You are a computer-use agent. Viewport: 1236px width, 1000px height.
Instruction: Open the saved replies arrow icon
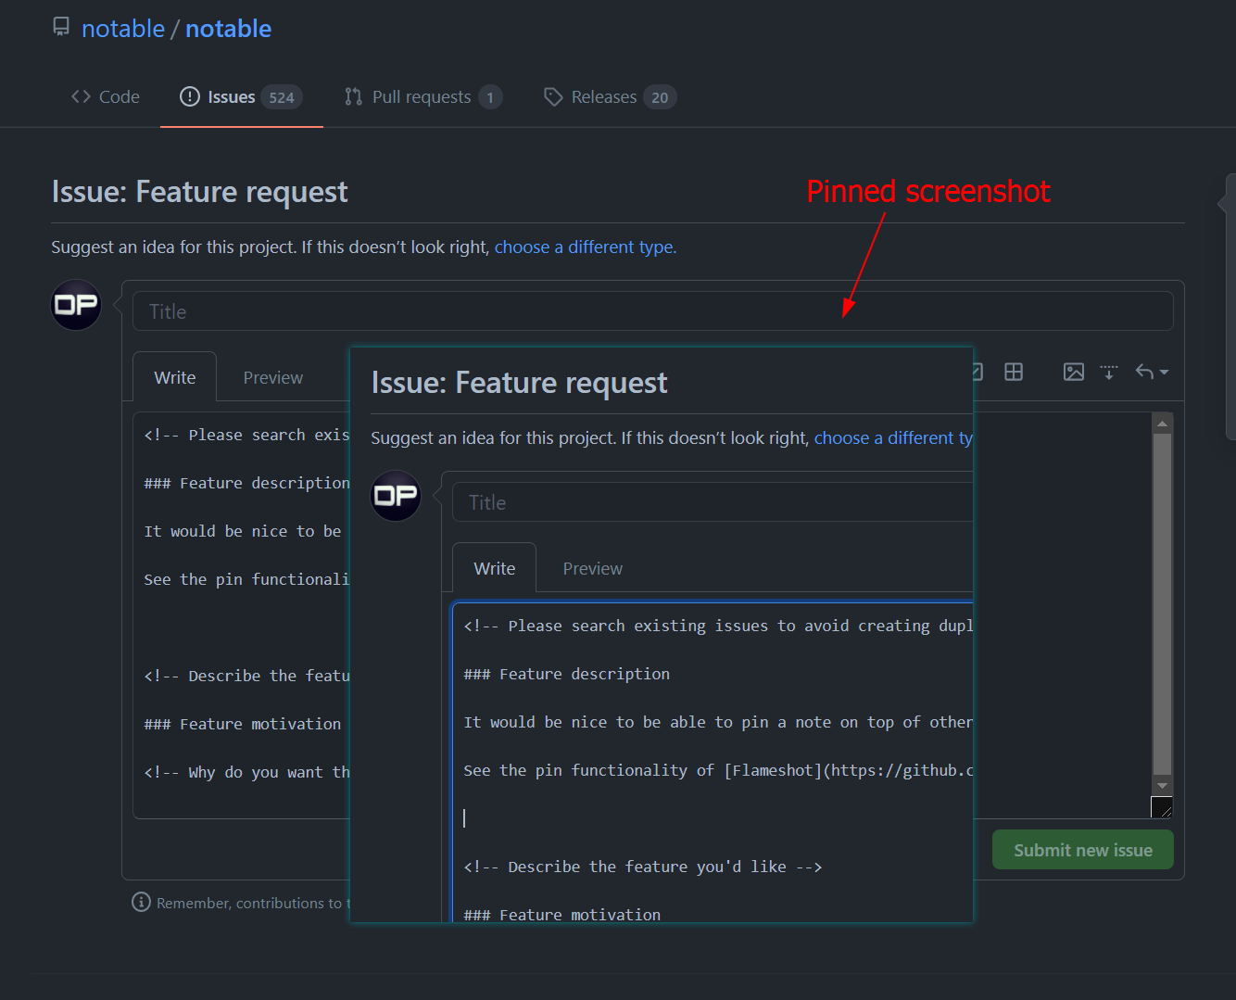click(1145, 372)
